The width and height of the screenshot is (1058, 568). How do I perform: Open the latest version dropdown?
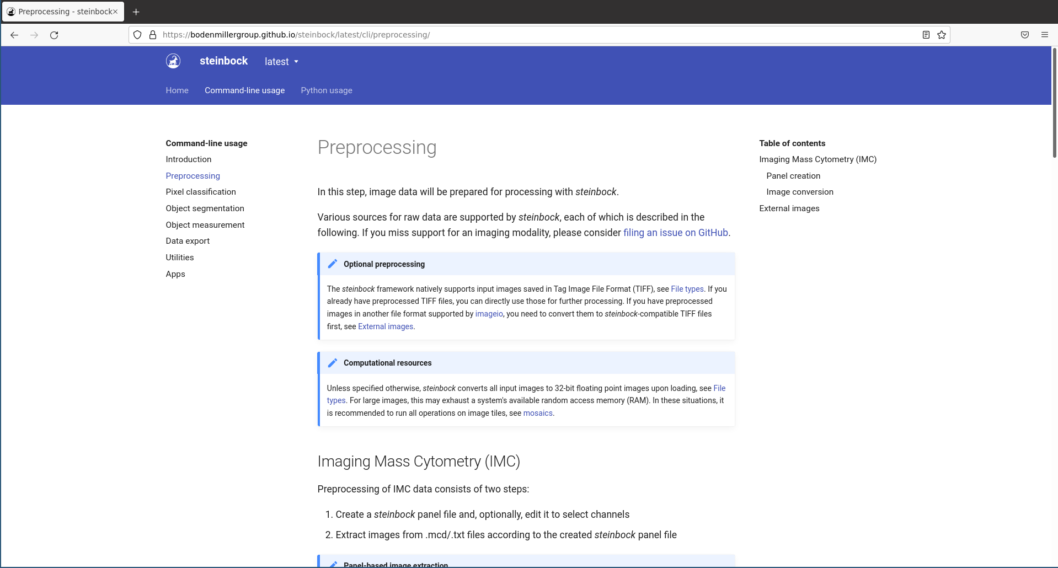click(281, 61)
